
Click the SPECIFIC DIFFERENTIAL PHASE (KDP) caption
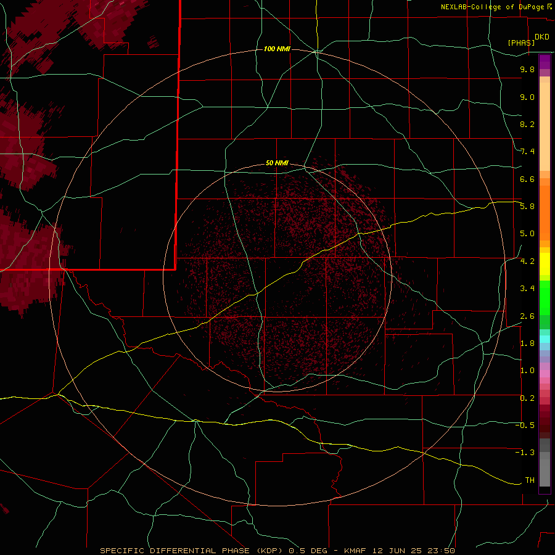(x=192, y=551)
